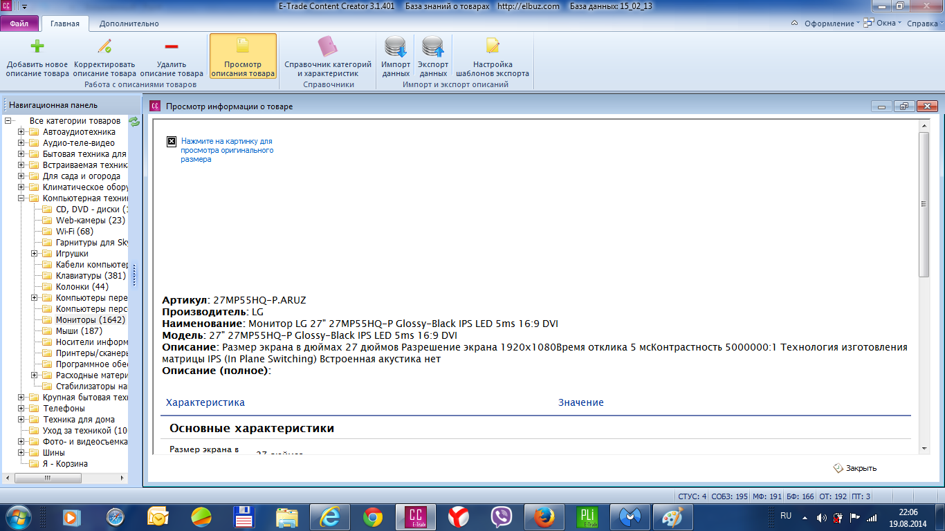Image resolution: width=945 pixels, height=531 pixels.
Task: Select the Wi-Fi (68) category
Action: pos(75,232)
